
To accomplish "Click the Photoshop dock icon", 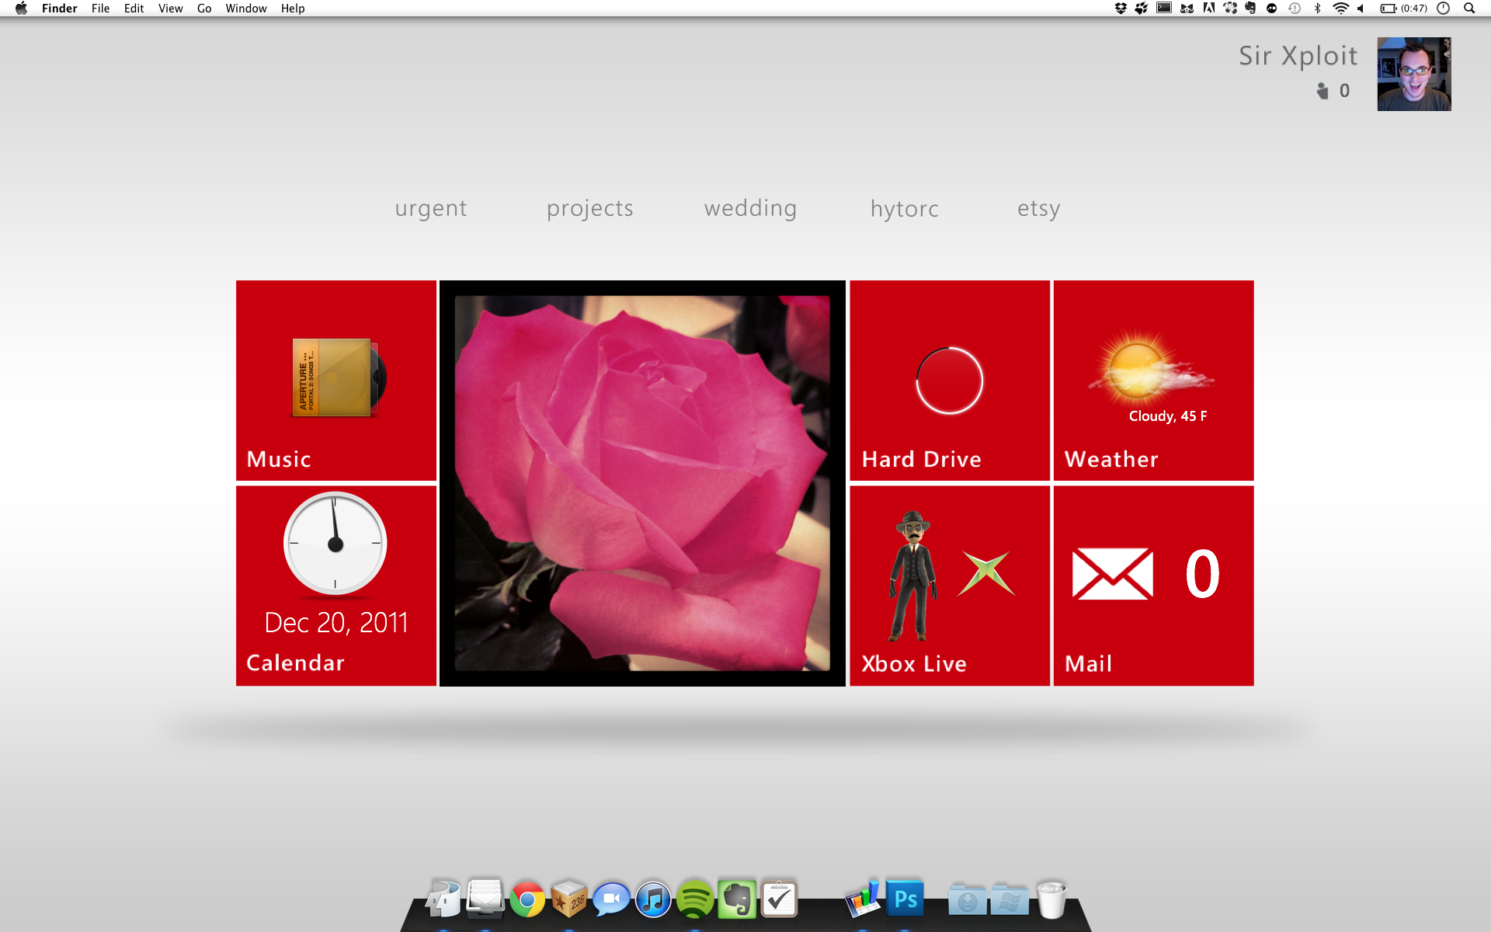I will tap(905, 899).
